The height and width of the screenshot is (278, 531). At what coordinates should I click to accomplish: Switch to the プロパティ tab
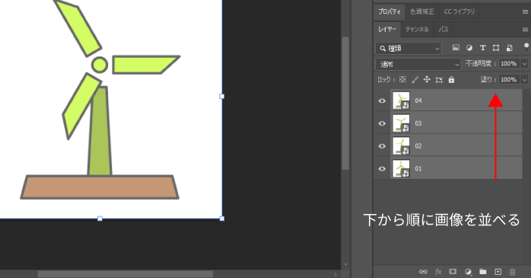coord(389,12)
